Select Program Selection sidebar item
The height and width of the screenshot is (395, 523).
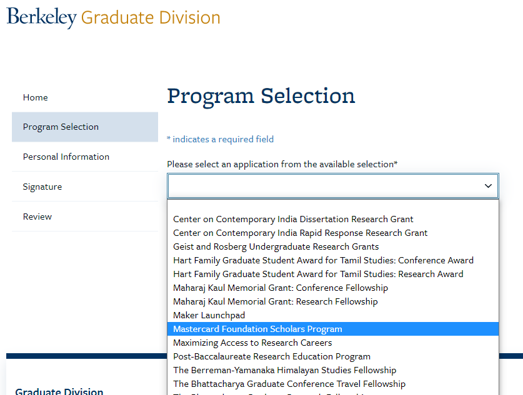(61, 127)
